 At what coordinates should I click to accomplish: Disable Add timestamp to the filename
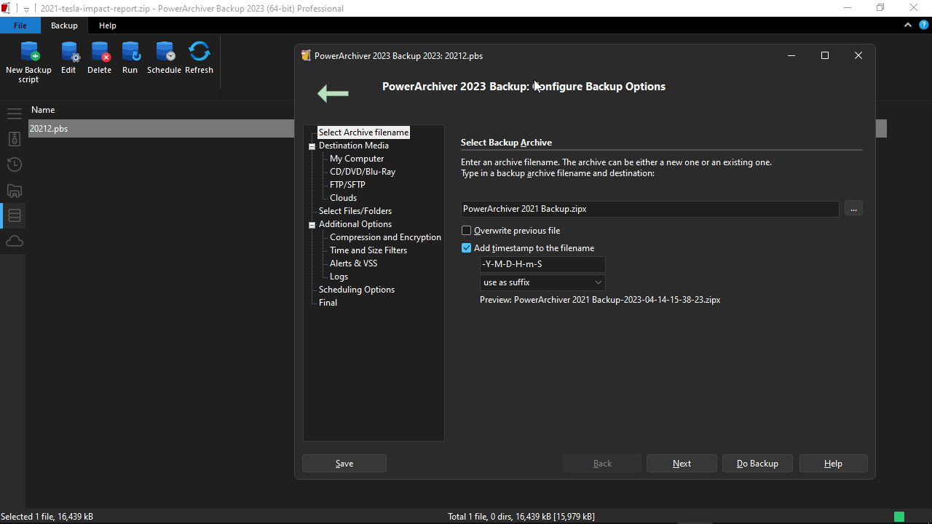(x=466, y=247)
